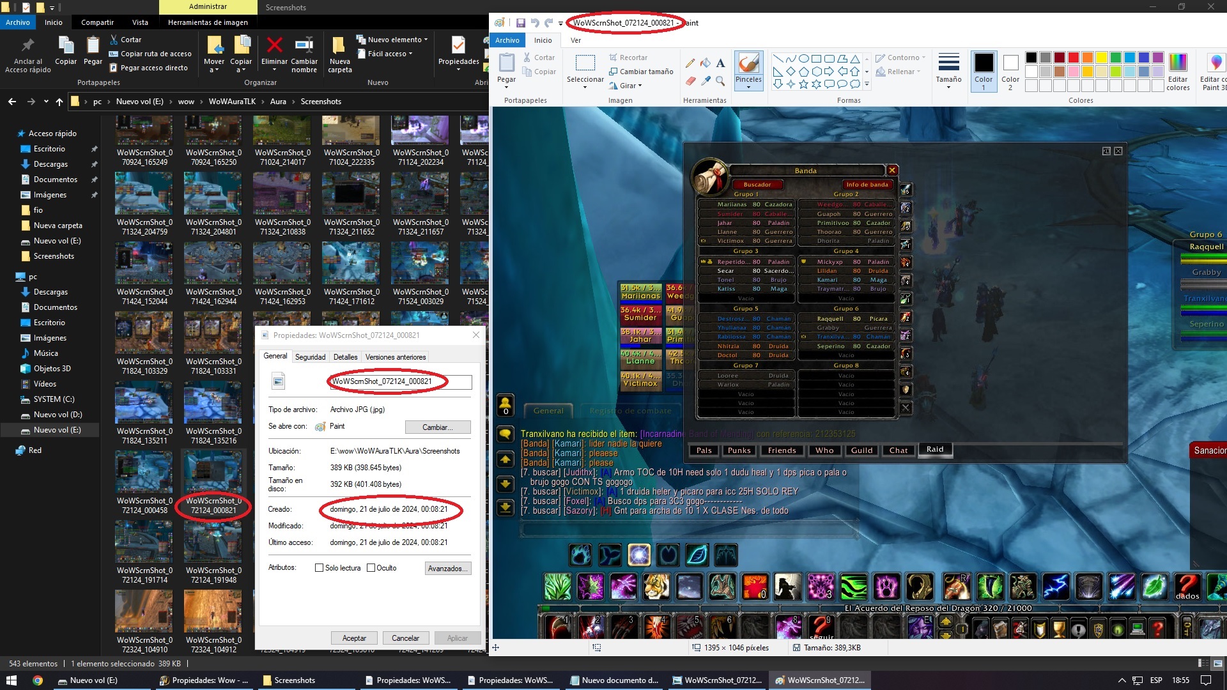Click the Cambiar... button
The width and height of the screenshot is (1227, 690).
pos(437,427)
